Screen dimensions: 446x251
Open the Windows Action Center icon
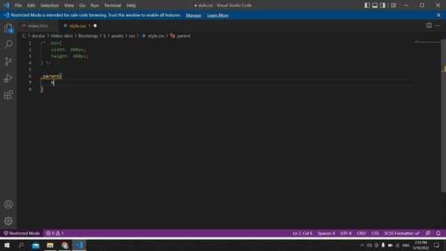pos(437,245)
